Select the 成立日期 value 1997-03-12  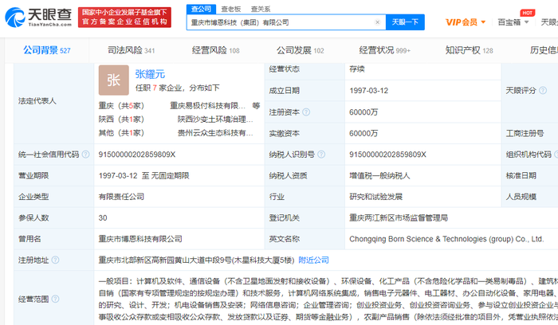click(368, 91)
